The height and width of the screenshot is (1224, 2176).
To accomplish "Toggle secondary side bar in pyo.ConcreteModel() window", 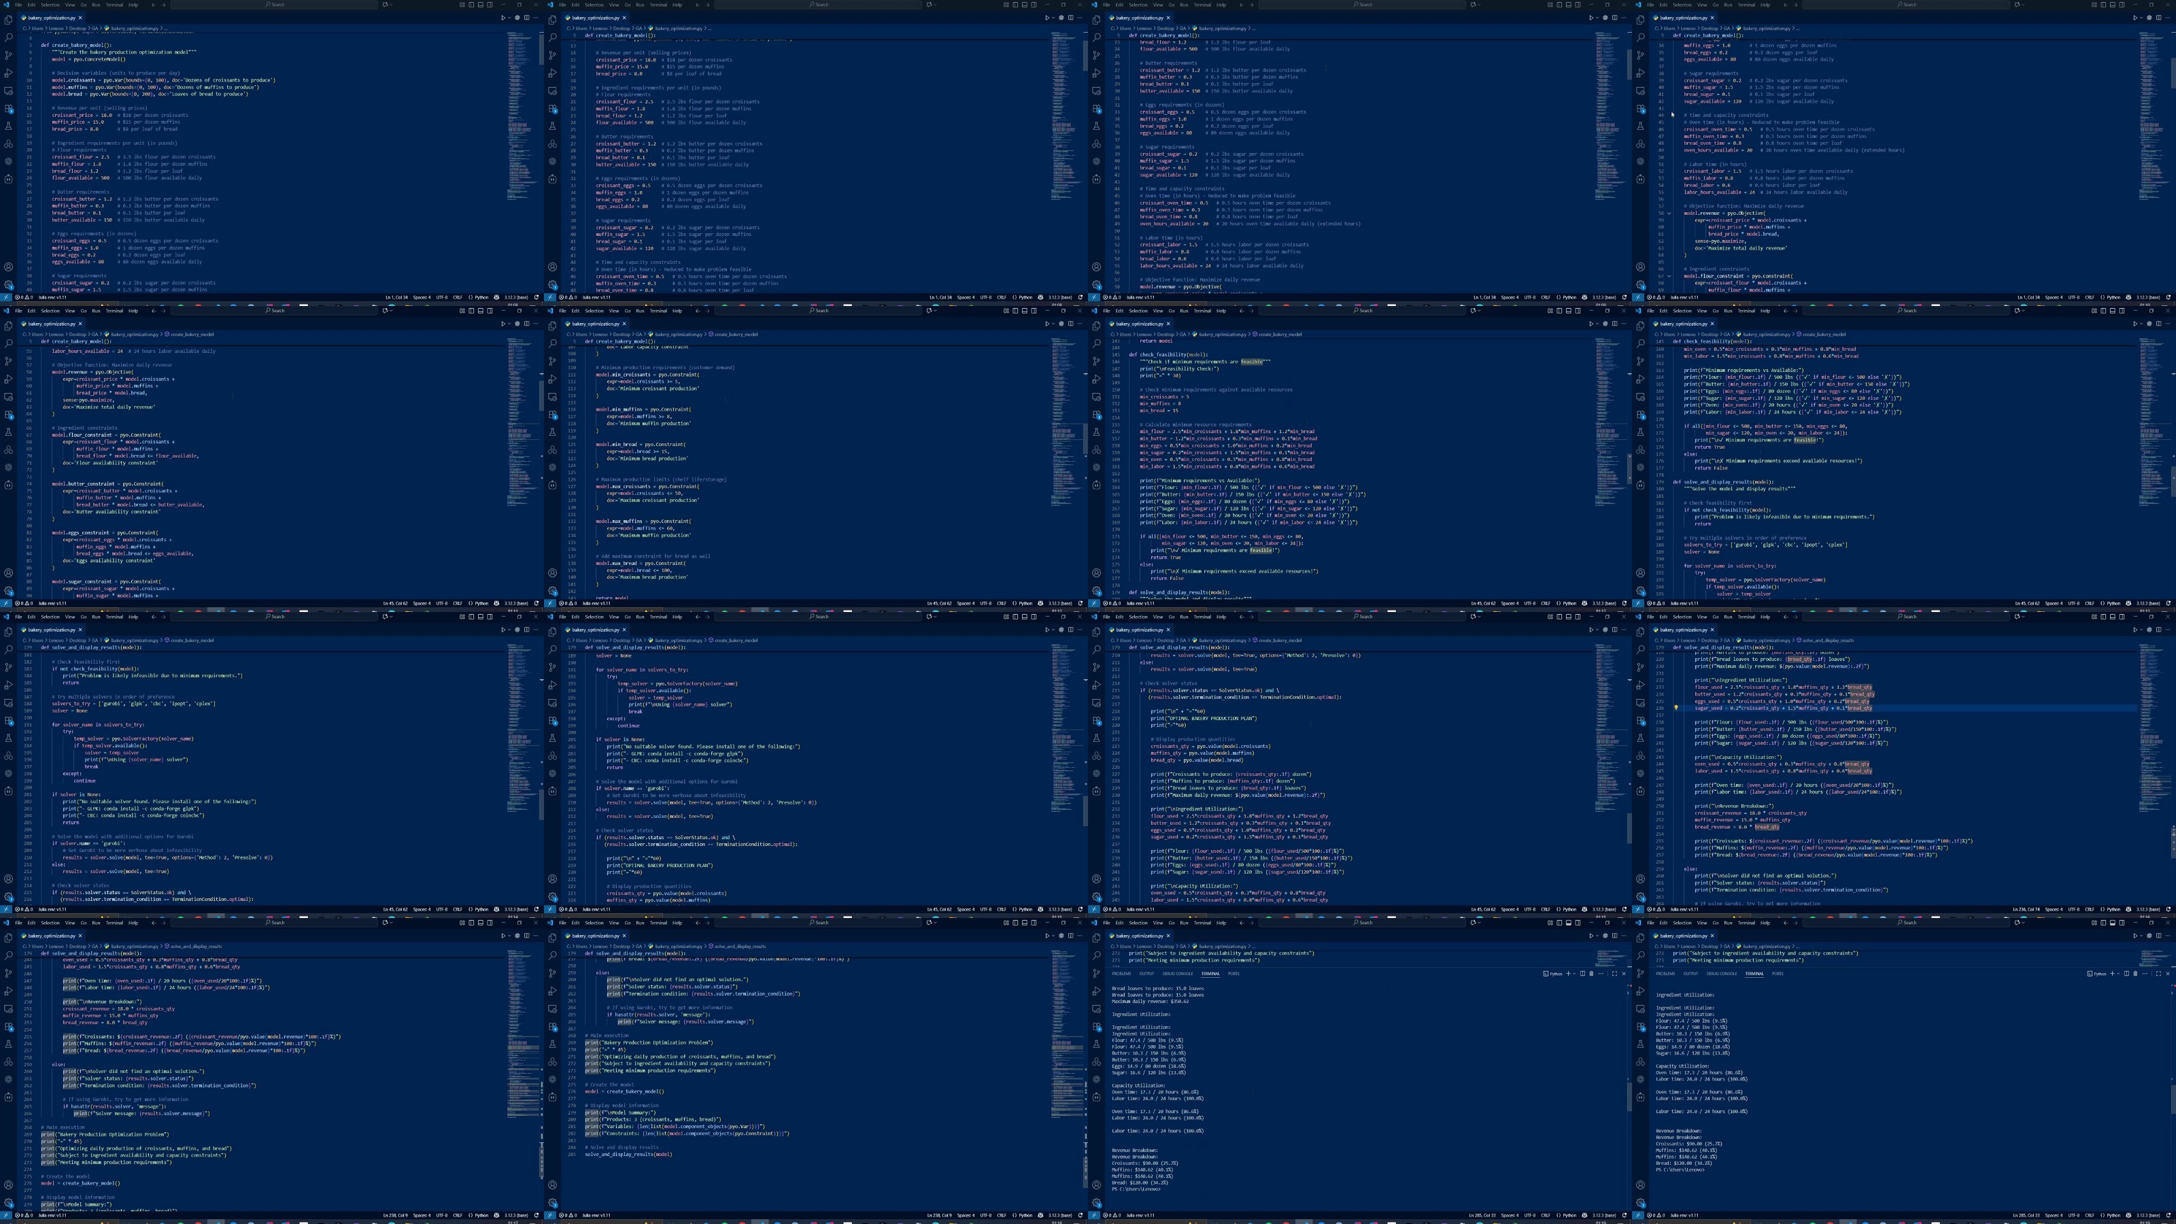I will [x=491, y=4].
